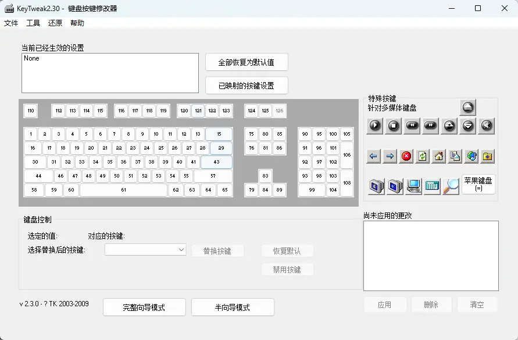The width and height of the screenshot is (518, 340).
Task: Select the globe Media Select key icon
Action: pyautogui.click(x=471, y=156)
